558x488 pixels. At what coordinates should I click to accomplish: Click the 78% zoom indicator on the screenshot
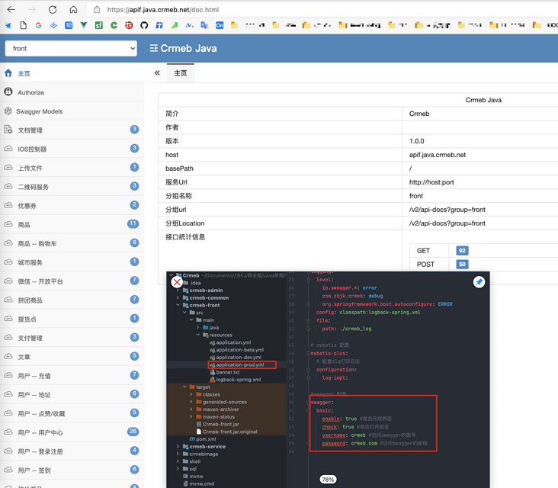point(328,480)
